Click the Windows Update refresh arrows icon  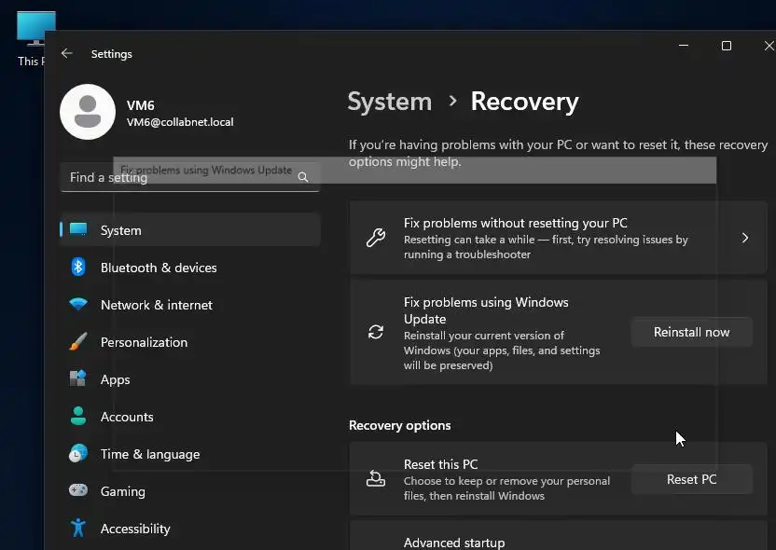coord(376,332)
